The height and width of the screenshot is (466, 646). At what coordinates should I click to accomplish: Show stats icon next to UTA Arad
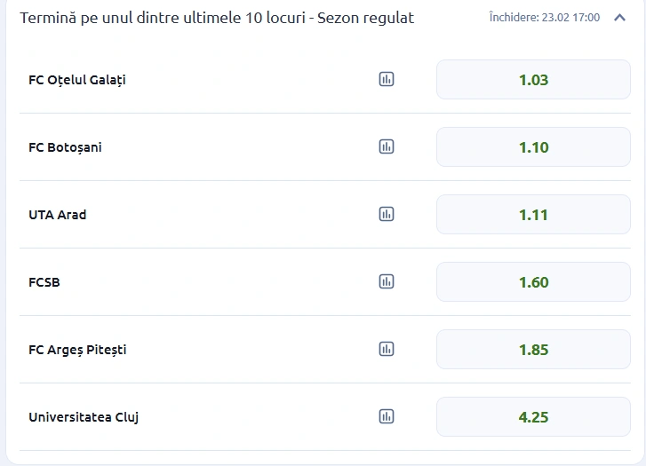[x=387, y=214]
